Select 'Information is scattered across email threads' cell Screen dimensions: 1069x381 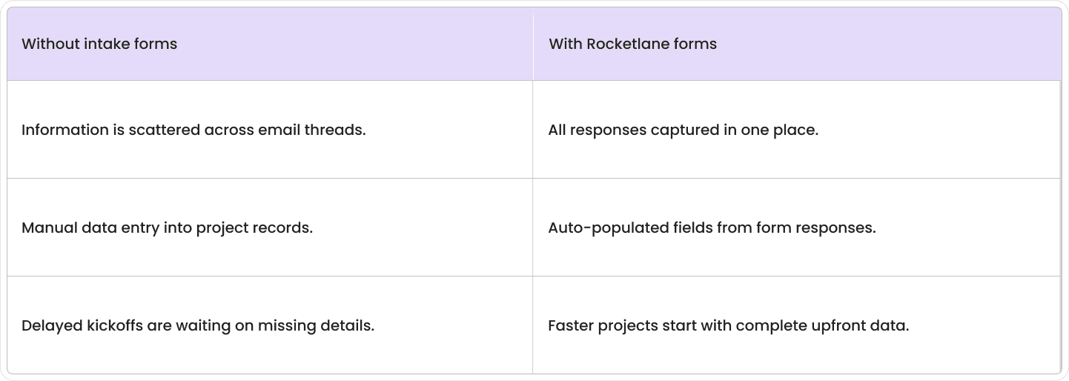pos(270,130)
